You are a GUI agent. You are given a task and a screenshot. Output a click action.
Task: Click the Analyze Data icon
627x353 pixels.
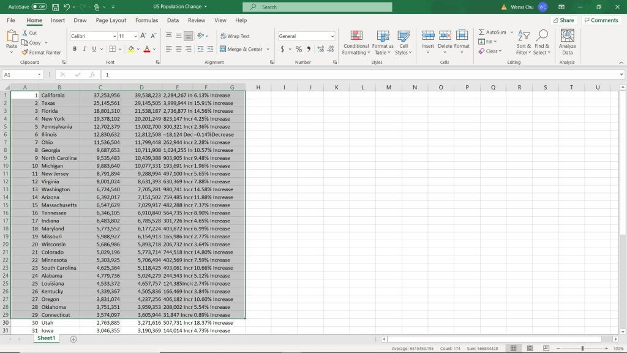(567, 42)
